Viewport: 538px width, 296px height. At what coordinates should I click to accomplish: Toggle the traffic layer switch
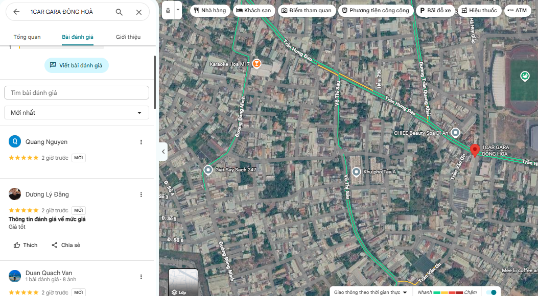pyautogui.click(x=492, y=292)
